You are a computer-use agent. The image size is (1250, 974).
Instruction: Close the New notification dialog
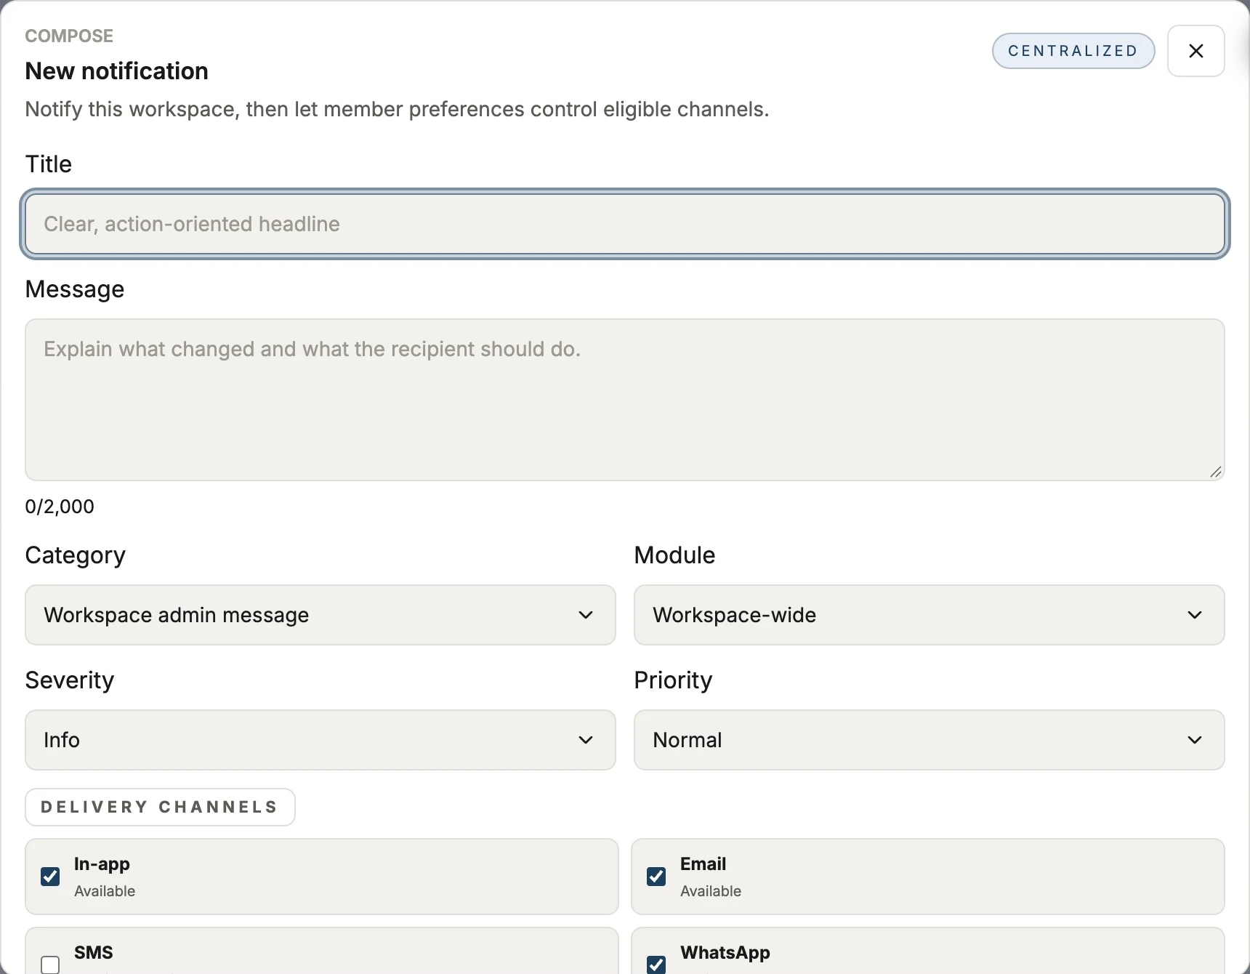(1195, 51)
